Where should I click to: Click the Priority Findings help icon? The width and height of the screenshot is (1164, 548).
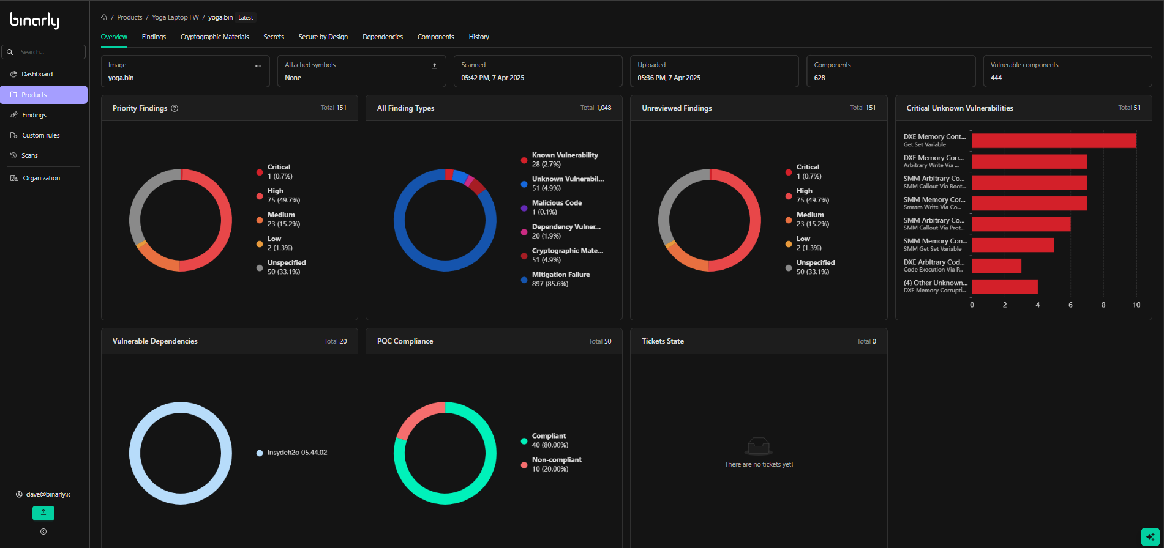[x=175, y=108]
